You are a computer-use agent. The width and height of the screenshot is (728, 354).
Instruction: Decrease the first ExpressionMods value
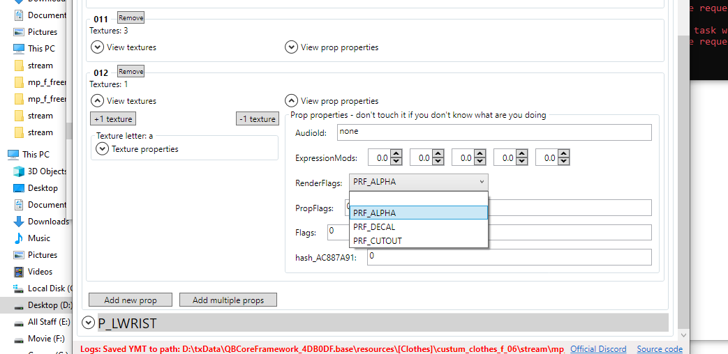click(x=396, y=162)
